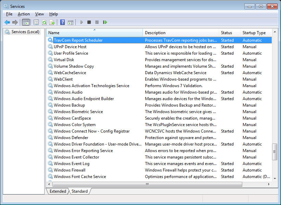Sort services by Status column header
This screenshot has width=281, height=205.
227,33
